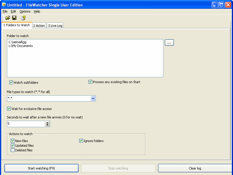Disable Wait for exclusive file access
The width and height of the screenshot is (233, 175).
(9, 108)
